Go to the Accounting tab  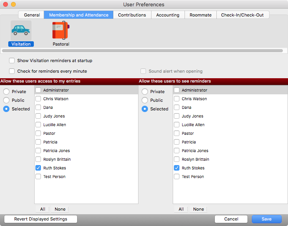[168, 15]
